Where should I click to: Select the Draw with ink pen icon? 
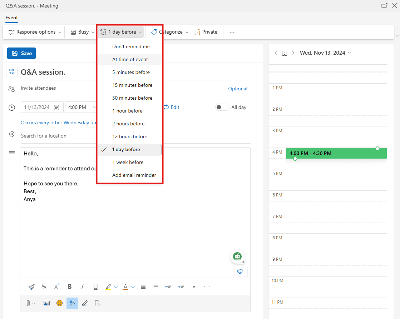(85, 303)
